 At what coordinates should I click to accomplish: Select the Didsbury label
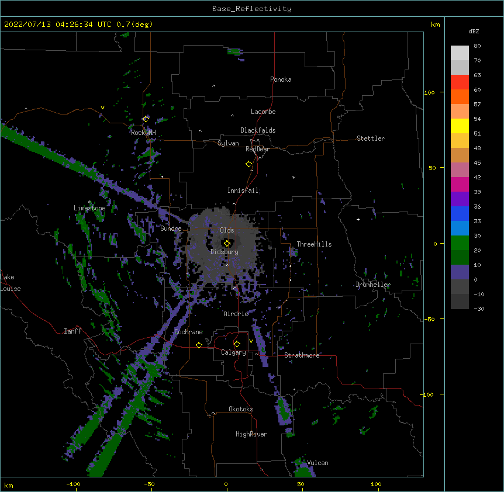[225, 252]
